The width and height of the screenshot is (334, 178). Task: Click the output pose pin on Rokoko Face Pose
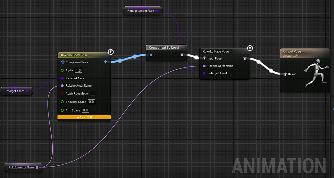(x=245, y=58)
